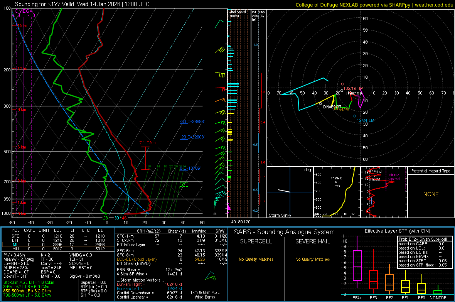Click the PW = 0.46in value
The image size is (455, 302).
(x=14, y=255)
